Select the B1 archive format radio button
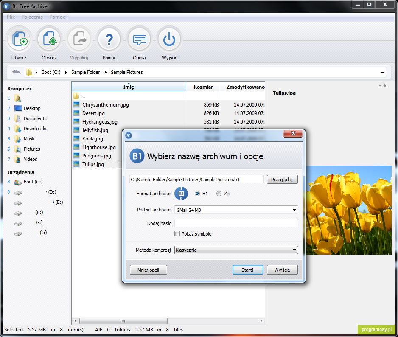 (197, 194)
